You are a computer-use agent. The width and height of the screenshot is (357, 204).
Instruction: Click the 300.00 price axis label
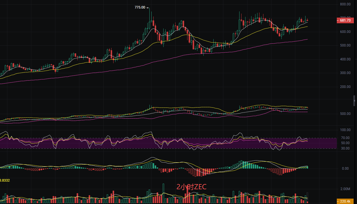(345, 73)
